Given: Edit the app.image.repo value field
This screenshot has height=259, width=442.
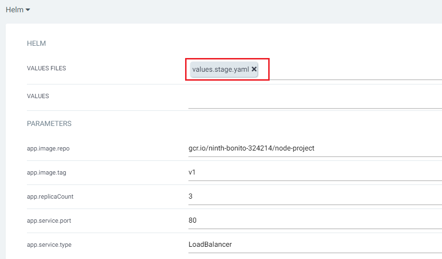Looking at the screenshot, I should click(314, 148).
